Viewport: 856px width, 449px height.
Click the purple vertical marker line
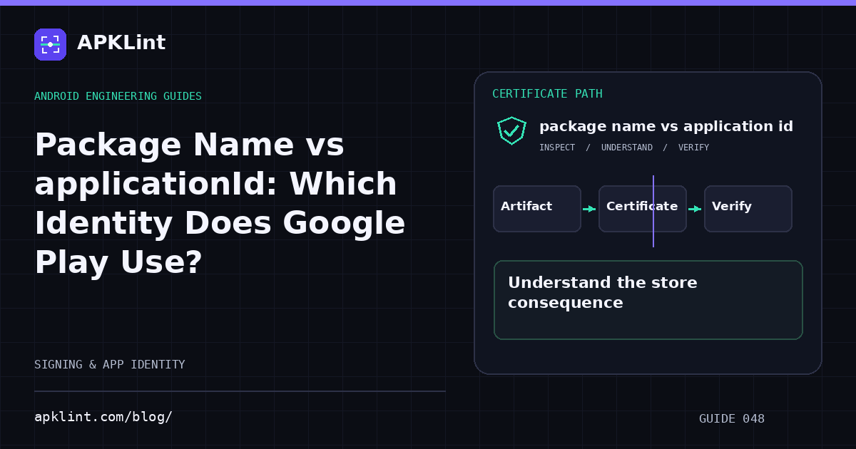(653, 211)
